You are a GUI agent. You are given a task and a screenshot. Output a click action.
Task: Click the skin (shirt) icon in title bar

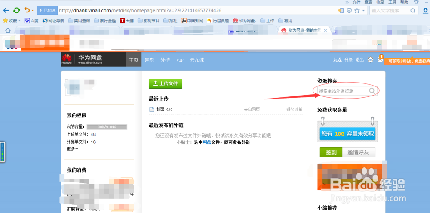pyautogui.click(x=416, y=2)
